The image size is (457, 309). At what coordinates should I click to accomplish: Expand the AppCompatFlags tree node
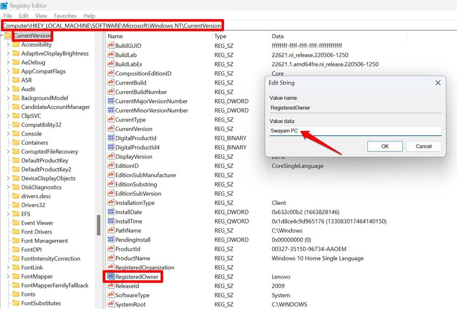tap(8, 71)
